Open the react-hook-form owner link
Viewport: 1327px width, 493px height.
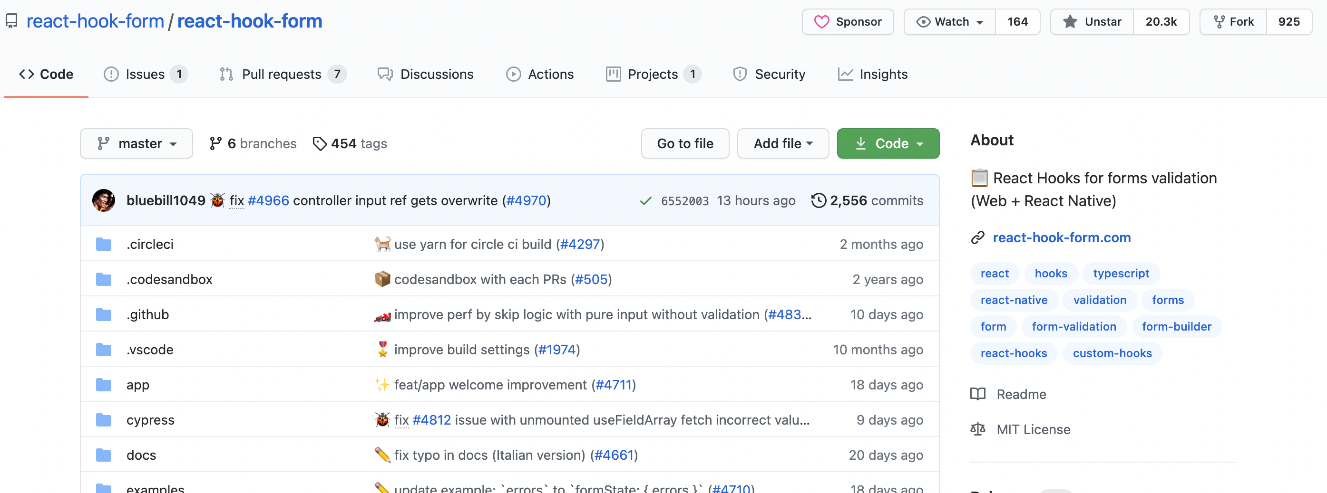click(95, 21)
